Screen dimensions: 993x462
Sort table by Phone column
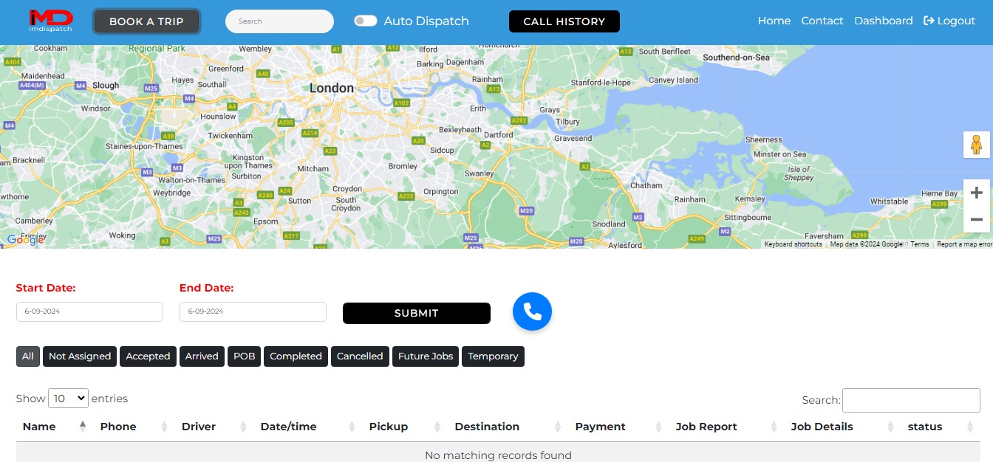tap(134, 427)
